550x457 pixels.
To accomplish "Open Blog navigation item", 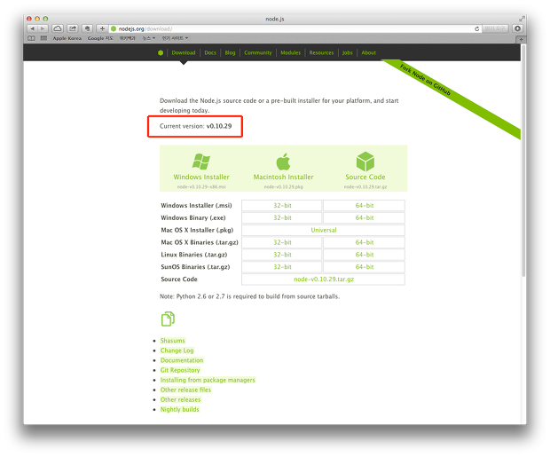I will [x=230, y=52].
